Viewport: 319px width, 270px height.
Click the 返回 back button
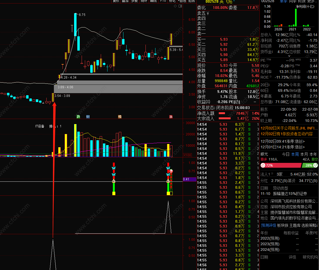click(x=191, y=1)
